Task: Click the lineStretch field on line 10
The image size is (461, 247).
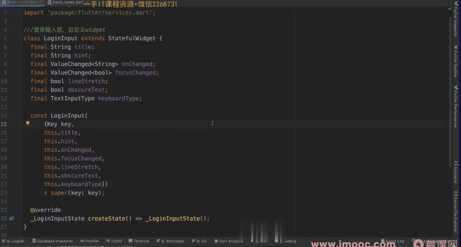Action: (86, 81)
